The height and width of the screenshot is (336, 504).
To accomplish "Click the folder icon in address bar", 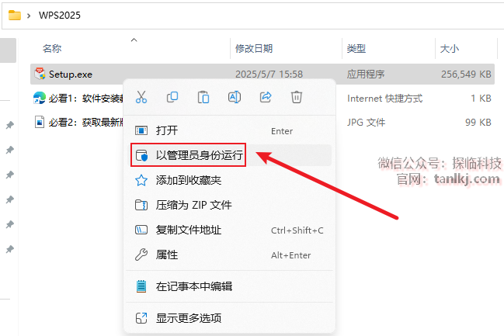I will (x=15, y=15).
